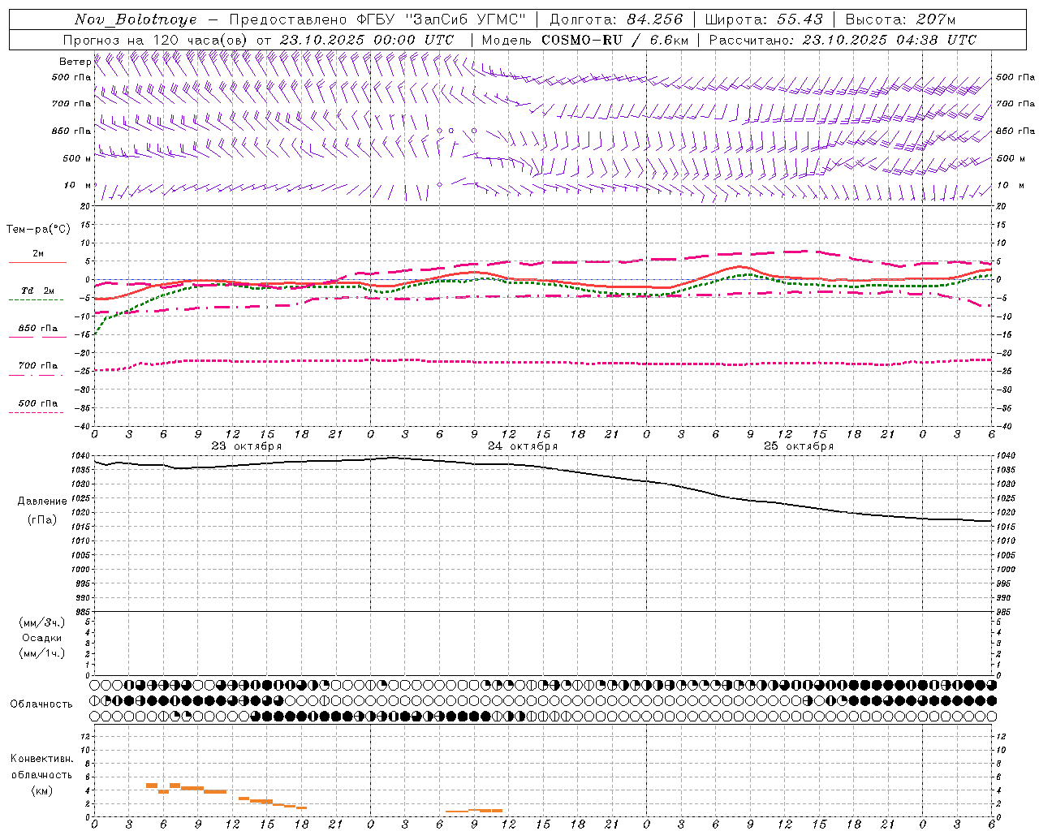Click the latitude value 55.43
The width and height of the screenshot is (1039, 831).
click(800, 19)
